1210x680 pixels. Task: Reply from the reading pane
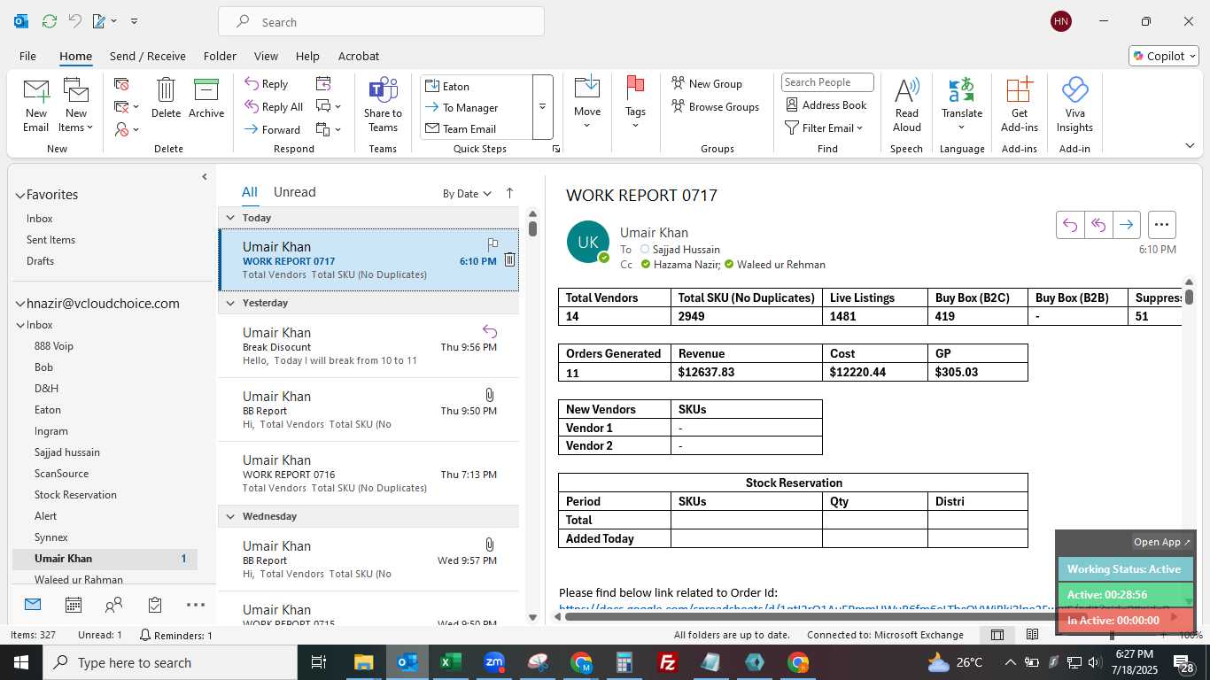(x=1070, y=225)
